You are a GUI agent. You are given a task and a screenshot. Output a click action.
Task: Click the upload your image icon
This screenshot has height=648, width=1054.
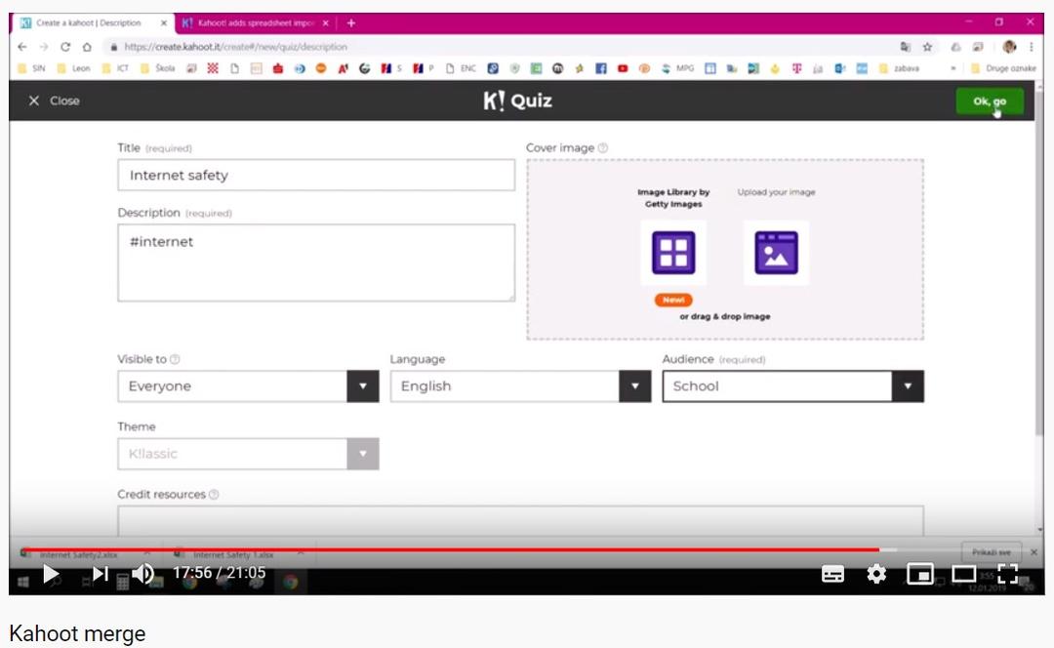tap(776, 252)
